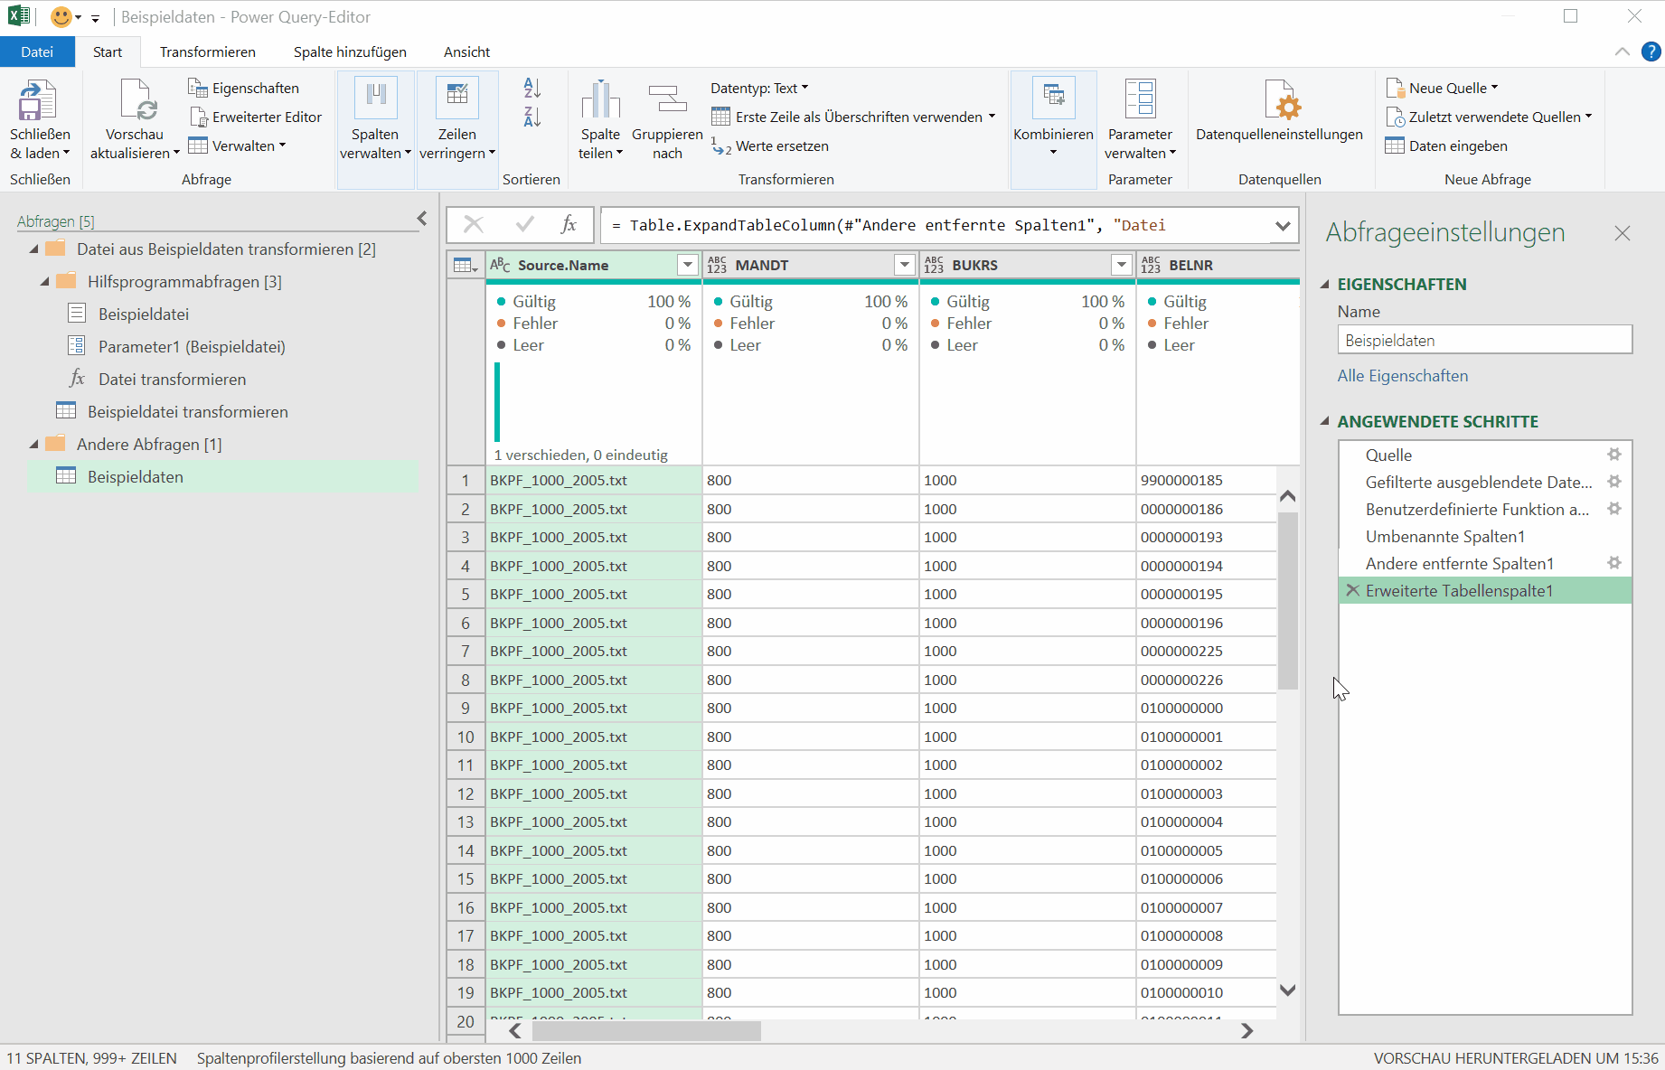Select the Umbenannte Spalten1 step

pyautogui.click(x=1444, y=537)
